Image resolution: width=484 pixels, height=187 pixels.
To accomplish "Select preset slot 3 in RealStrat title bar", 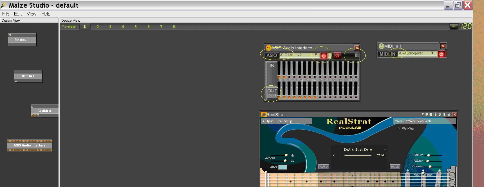I will (444, 115).
